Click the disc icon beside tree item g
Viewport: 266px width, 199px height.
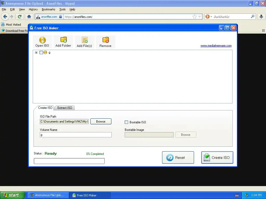click(45, 52)
